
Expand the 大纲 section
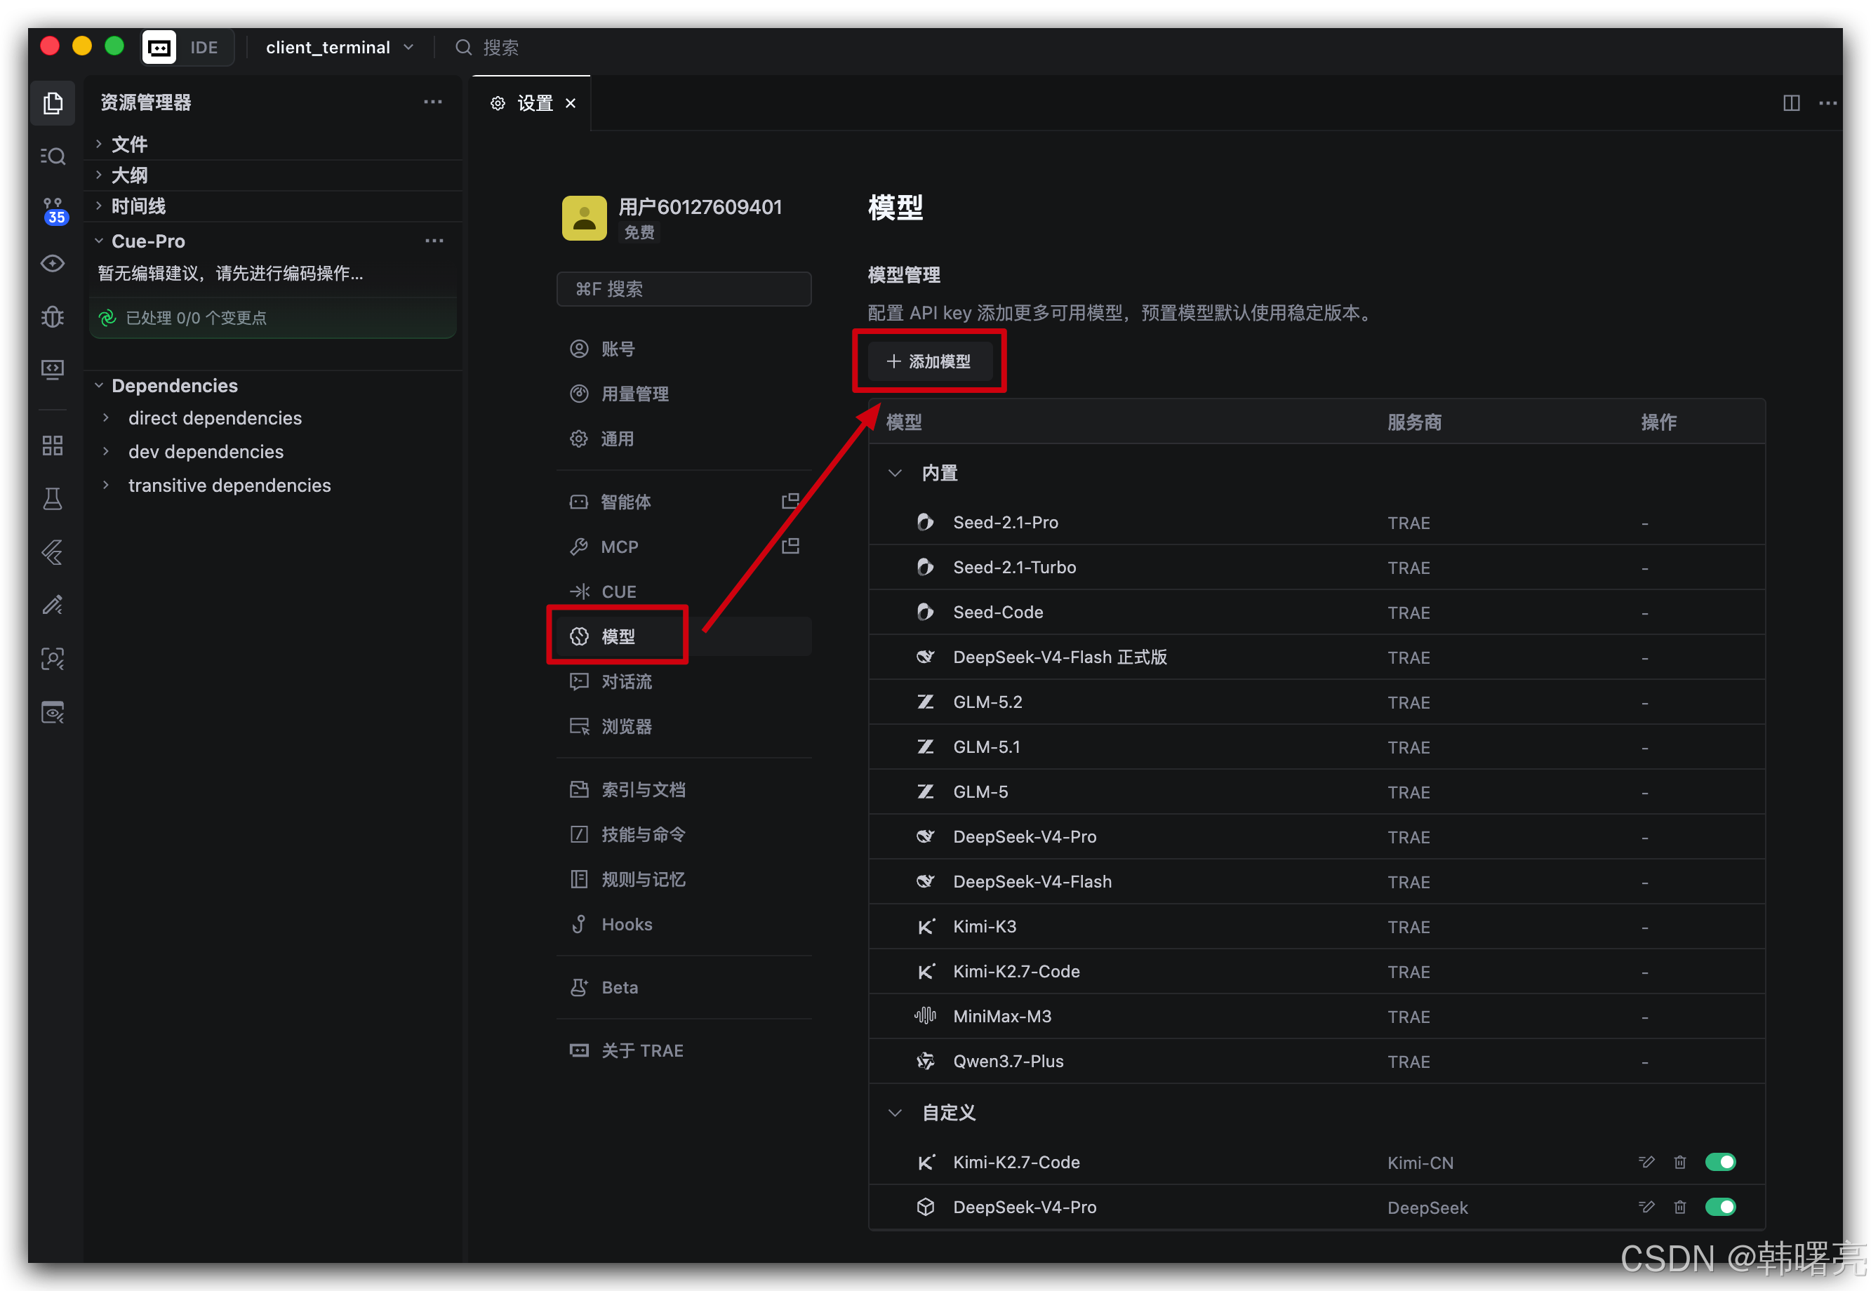[x=274, y=175]
